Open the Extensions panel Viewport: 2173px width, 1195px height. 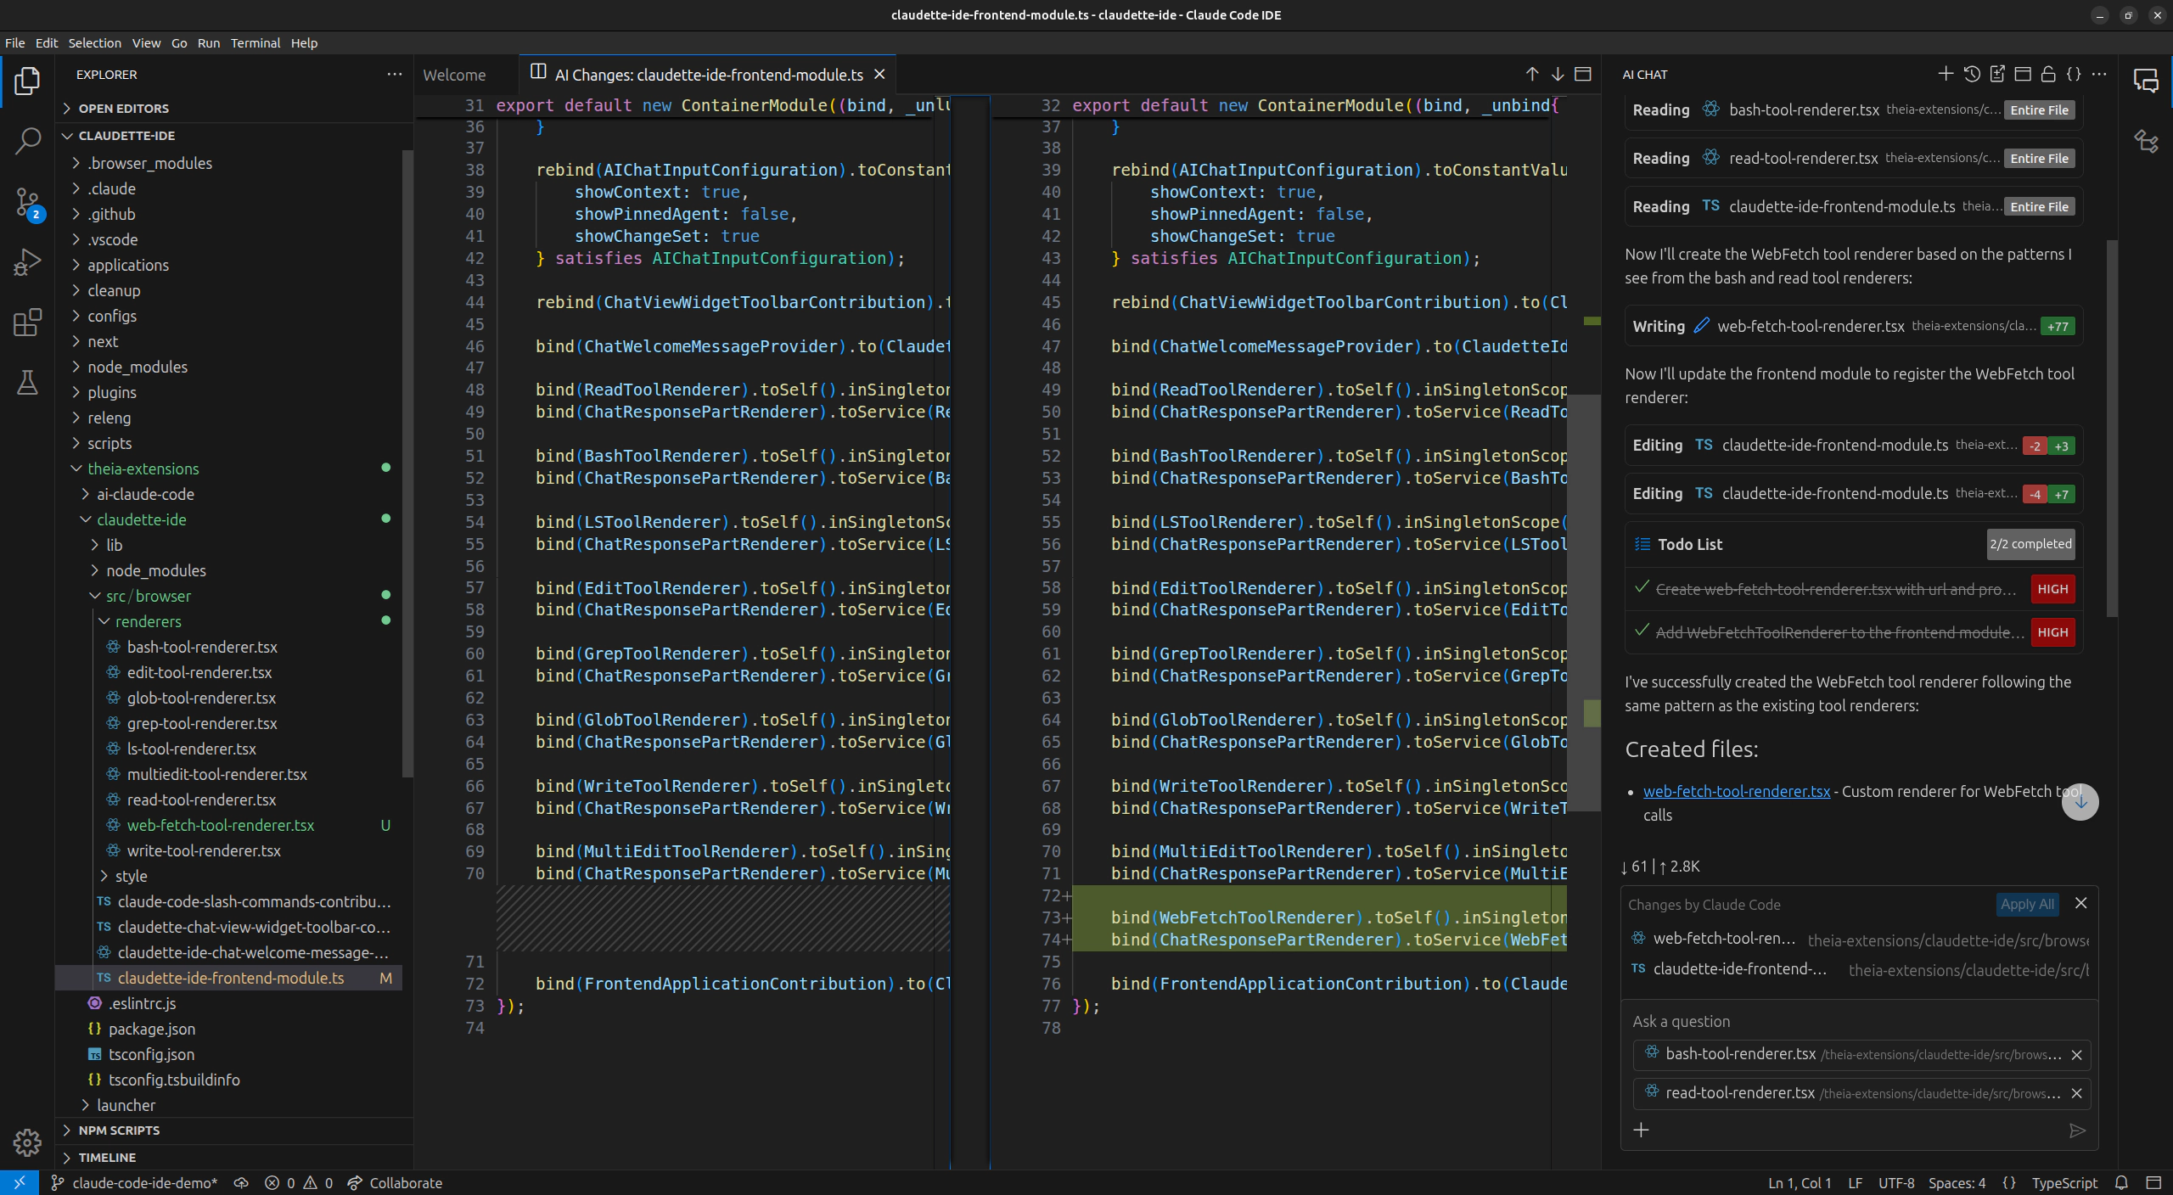click(x=26, y=321)
